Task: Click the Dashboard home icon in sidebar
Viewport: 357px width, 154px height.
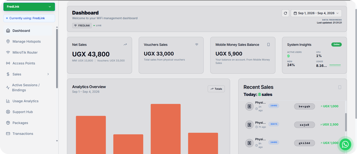Action: tap(8, 31)
